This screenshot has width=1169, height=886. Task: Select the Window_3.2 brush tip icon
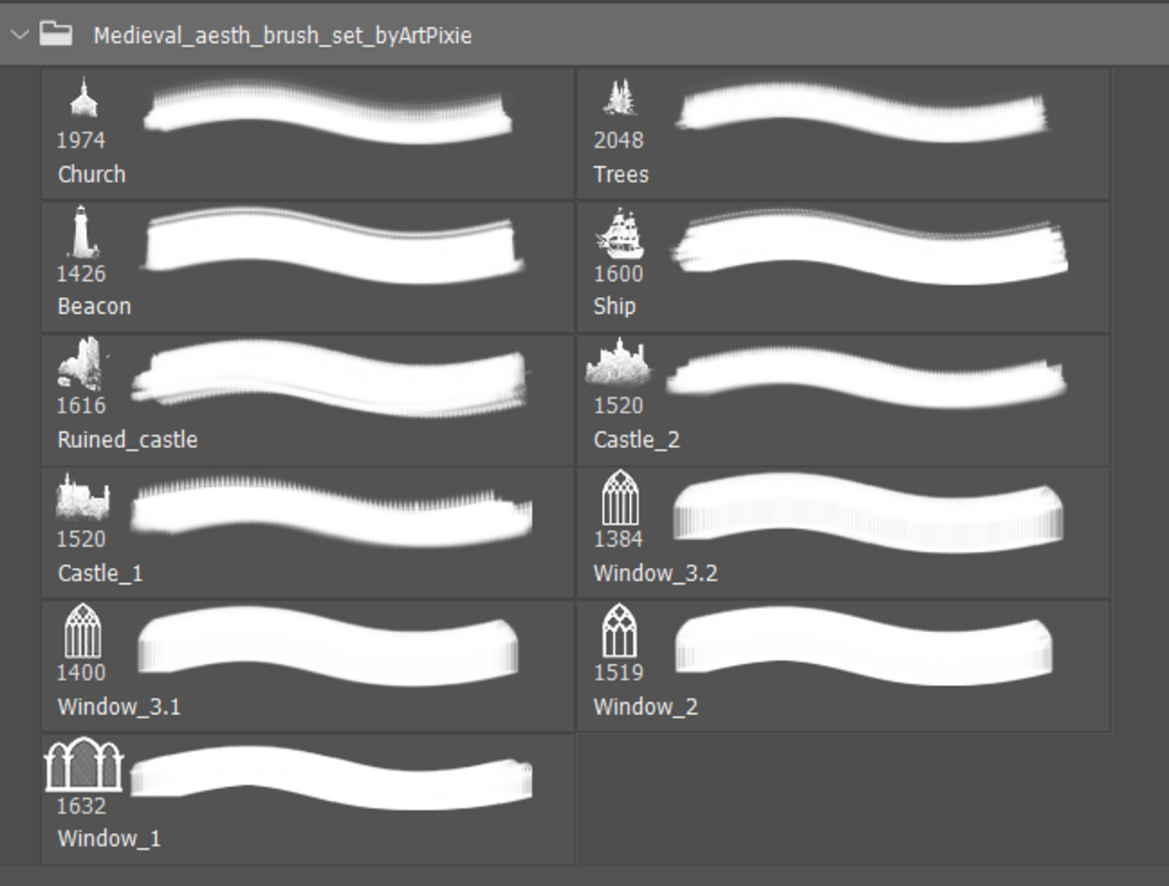pyautogui.click(x=620, y=498)
